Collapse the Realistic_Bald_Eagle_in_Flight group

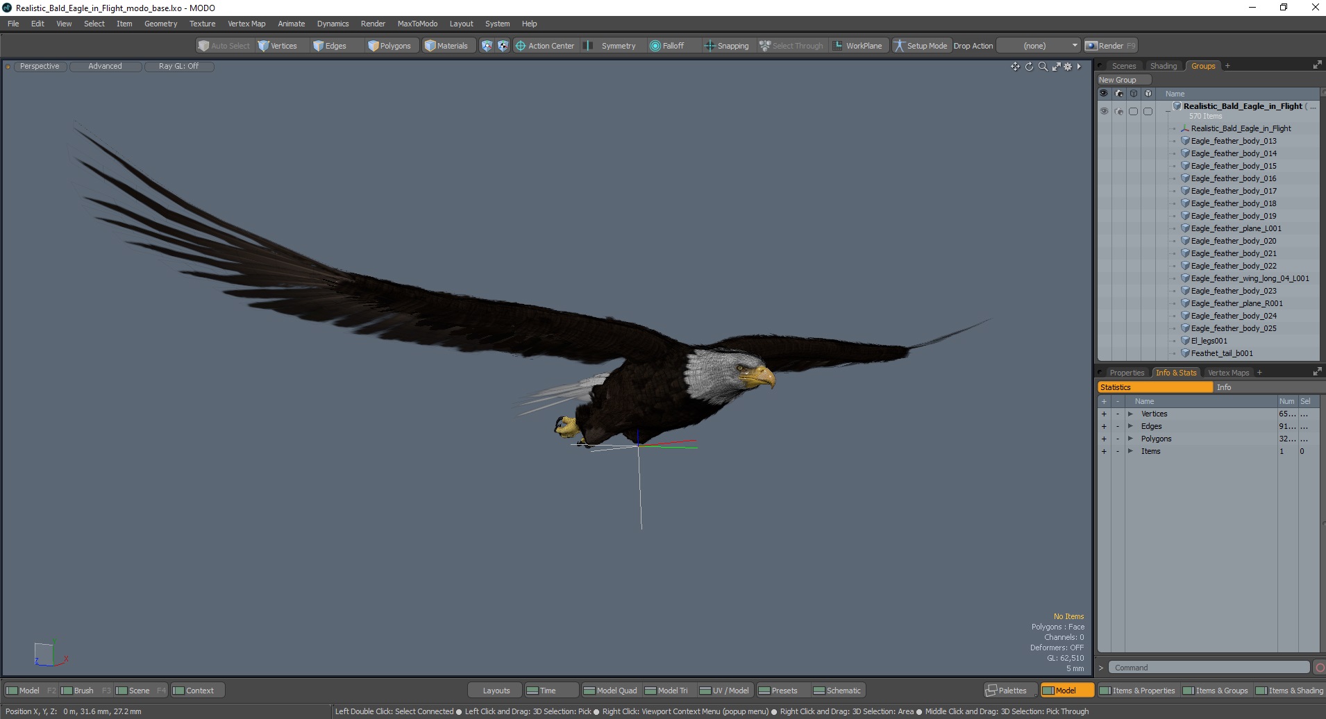click(x=1168, y=111)
